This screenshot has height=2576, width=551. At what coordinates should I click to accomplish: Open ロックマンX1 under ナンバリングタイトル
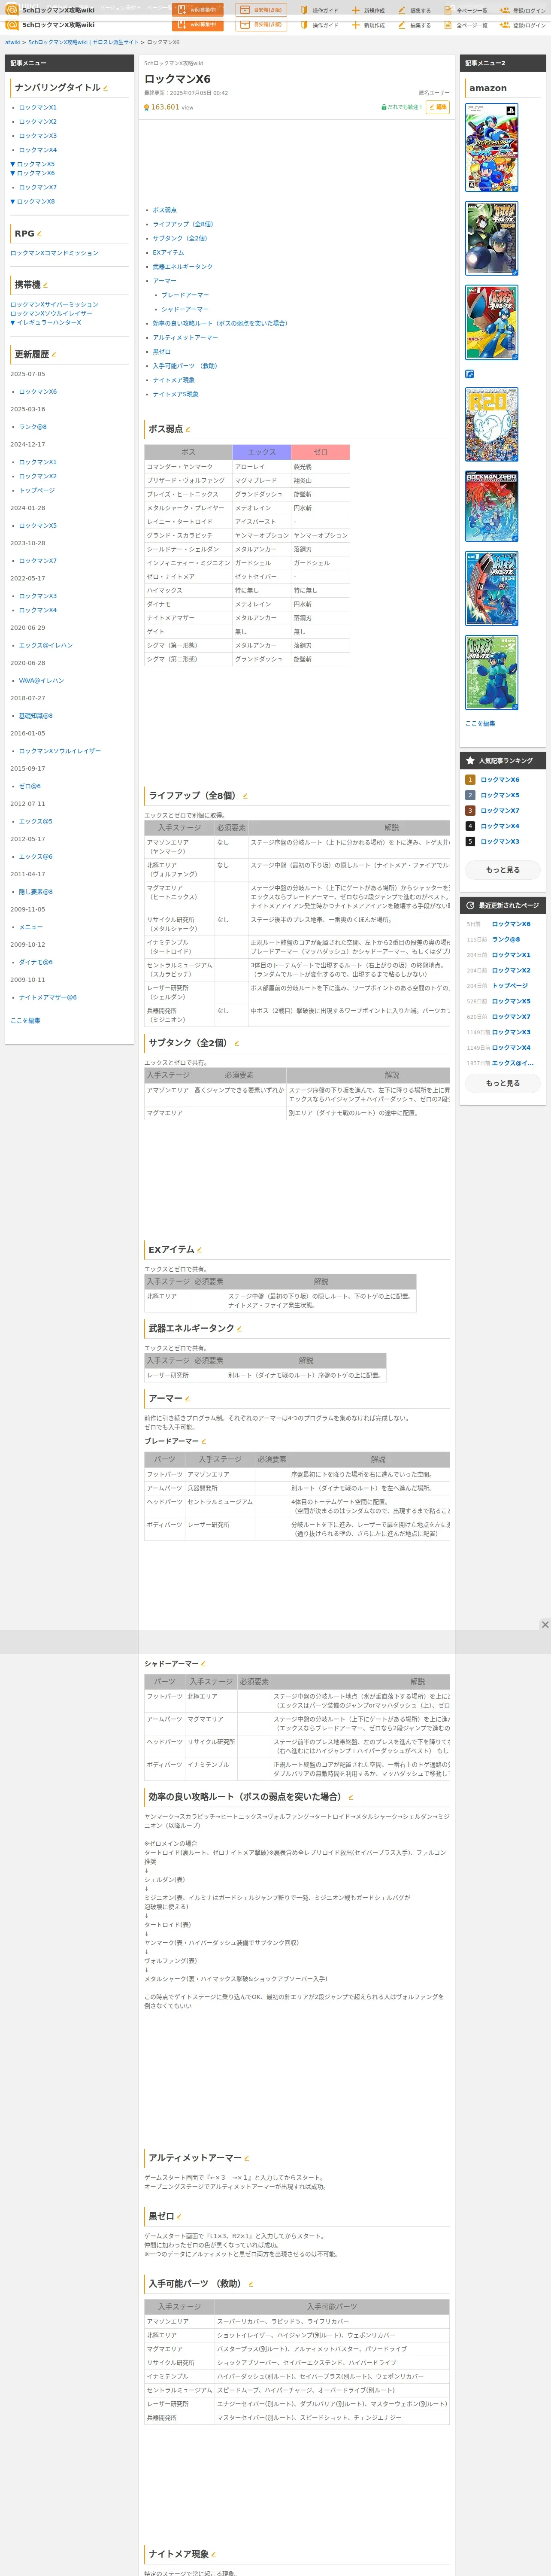coord(38,107)
